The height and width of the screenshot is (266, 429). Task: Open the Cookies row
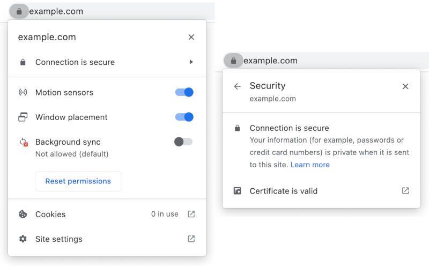50,215
